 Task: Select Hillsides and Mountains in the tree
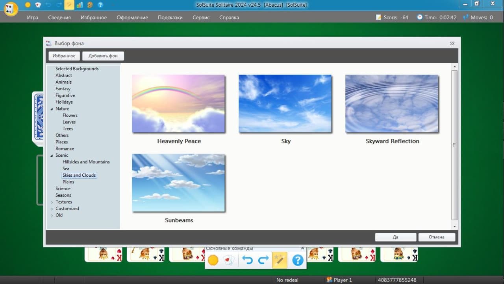tap(86, 162)
